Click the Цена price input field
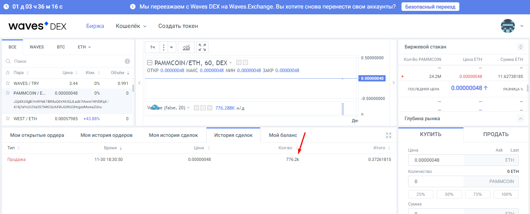530x214 pixels. click(464, 160)
